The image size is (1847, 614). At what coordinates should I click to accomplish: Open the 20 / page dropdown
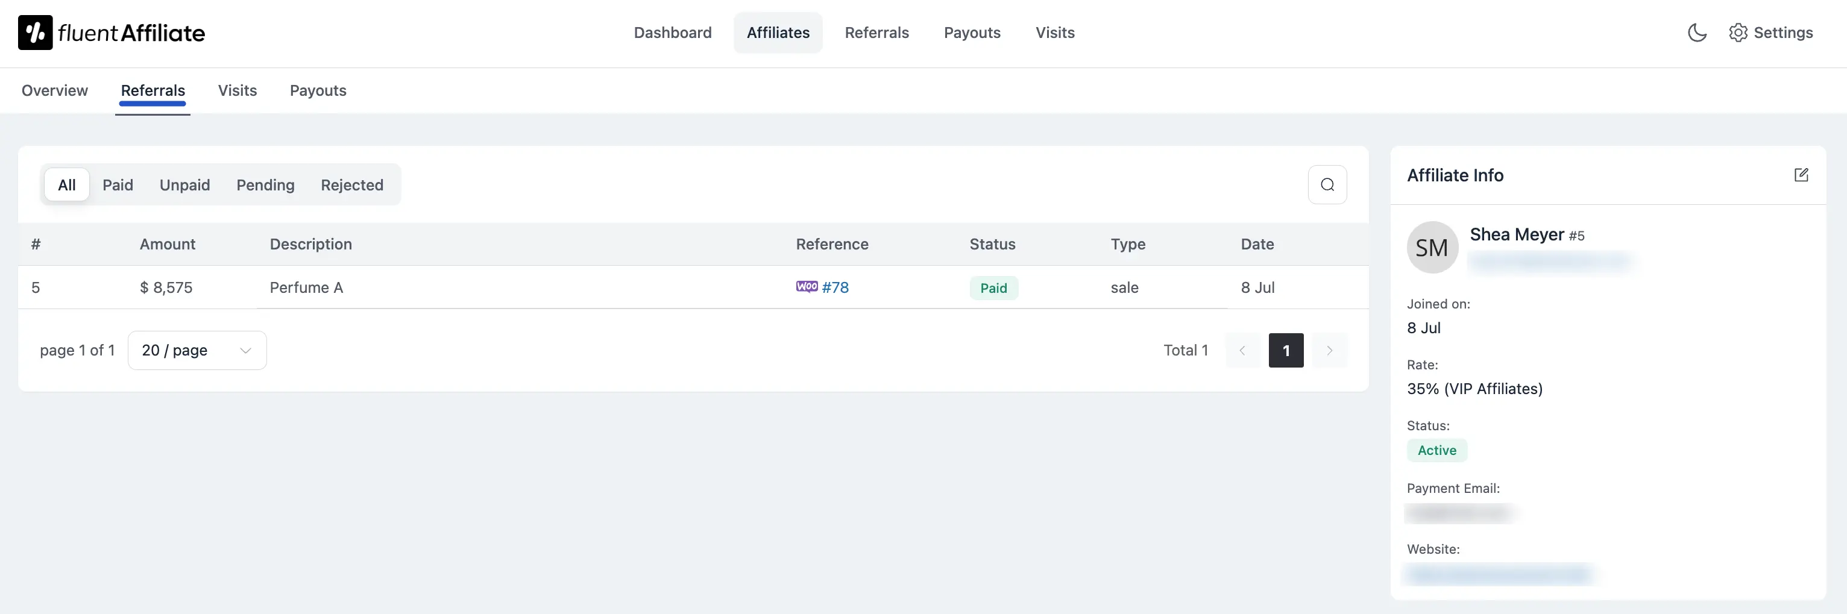[x=197, y=350]
